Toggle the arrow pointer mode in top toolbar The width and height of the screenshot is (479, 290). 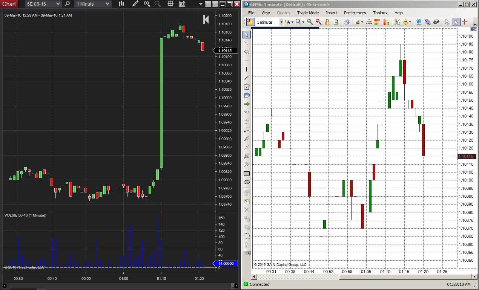[x=447, y=22]
